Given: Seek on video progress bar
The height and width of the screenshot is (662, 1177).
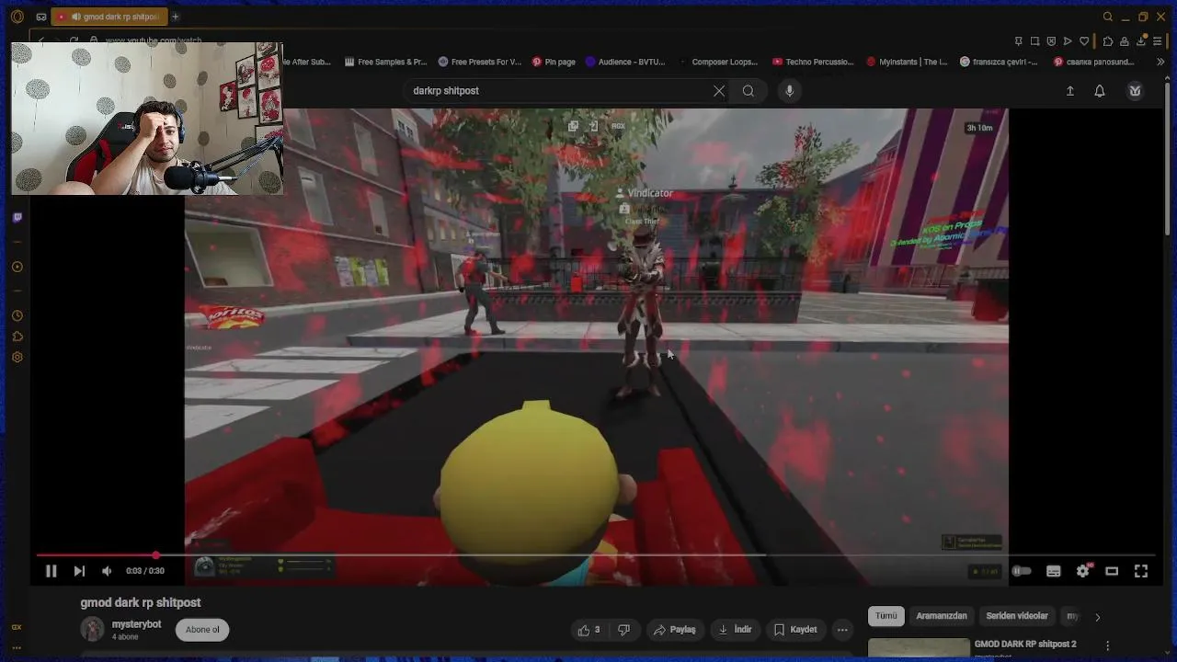Looking at the screenshot, I should [594, 555].
